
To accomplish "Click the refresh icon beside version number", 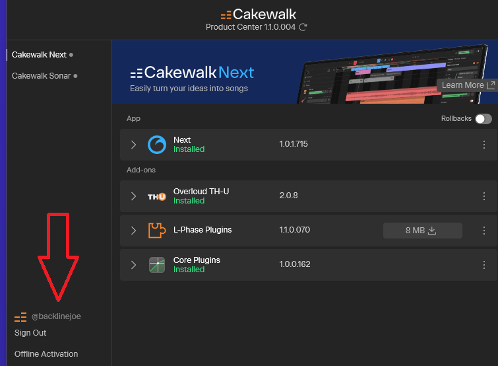I will [x=303, y=27].
